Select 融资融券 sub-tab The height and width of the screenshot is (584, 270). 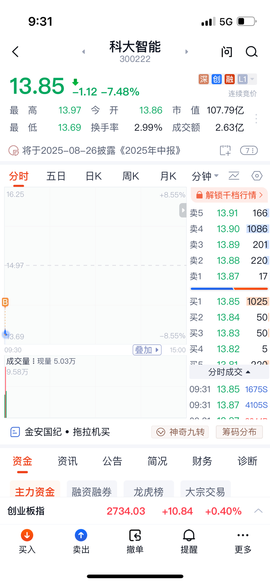tap(92, 489)
